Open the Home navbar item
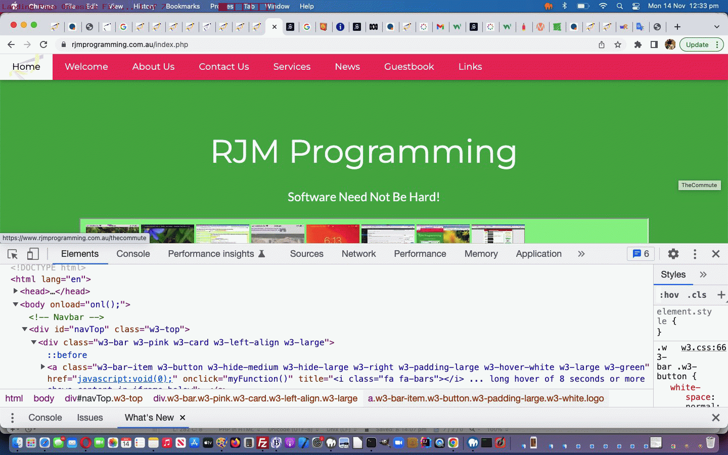The height and width of the screenshot is (455, 728). click(26, 67)
